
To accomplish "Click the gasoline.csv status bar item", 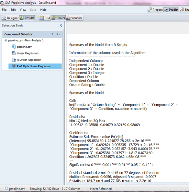I will point(14,189).
